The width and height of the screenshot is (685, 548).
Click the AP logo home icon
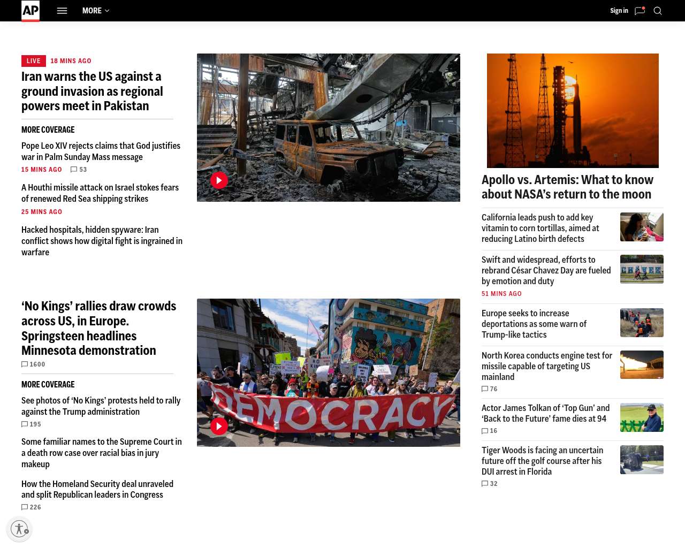point(31,11)
